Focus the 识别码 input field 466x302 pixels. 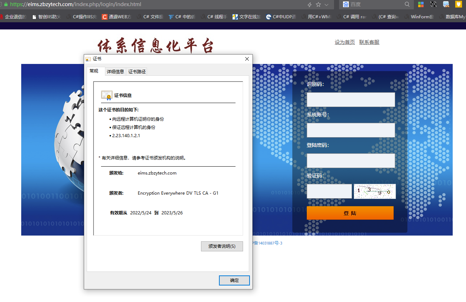351,99
